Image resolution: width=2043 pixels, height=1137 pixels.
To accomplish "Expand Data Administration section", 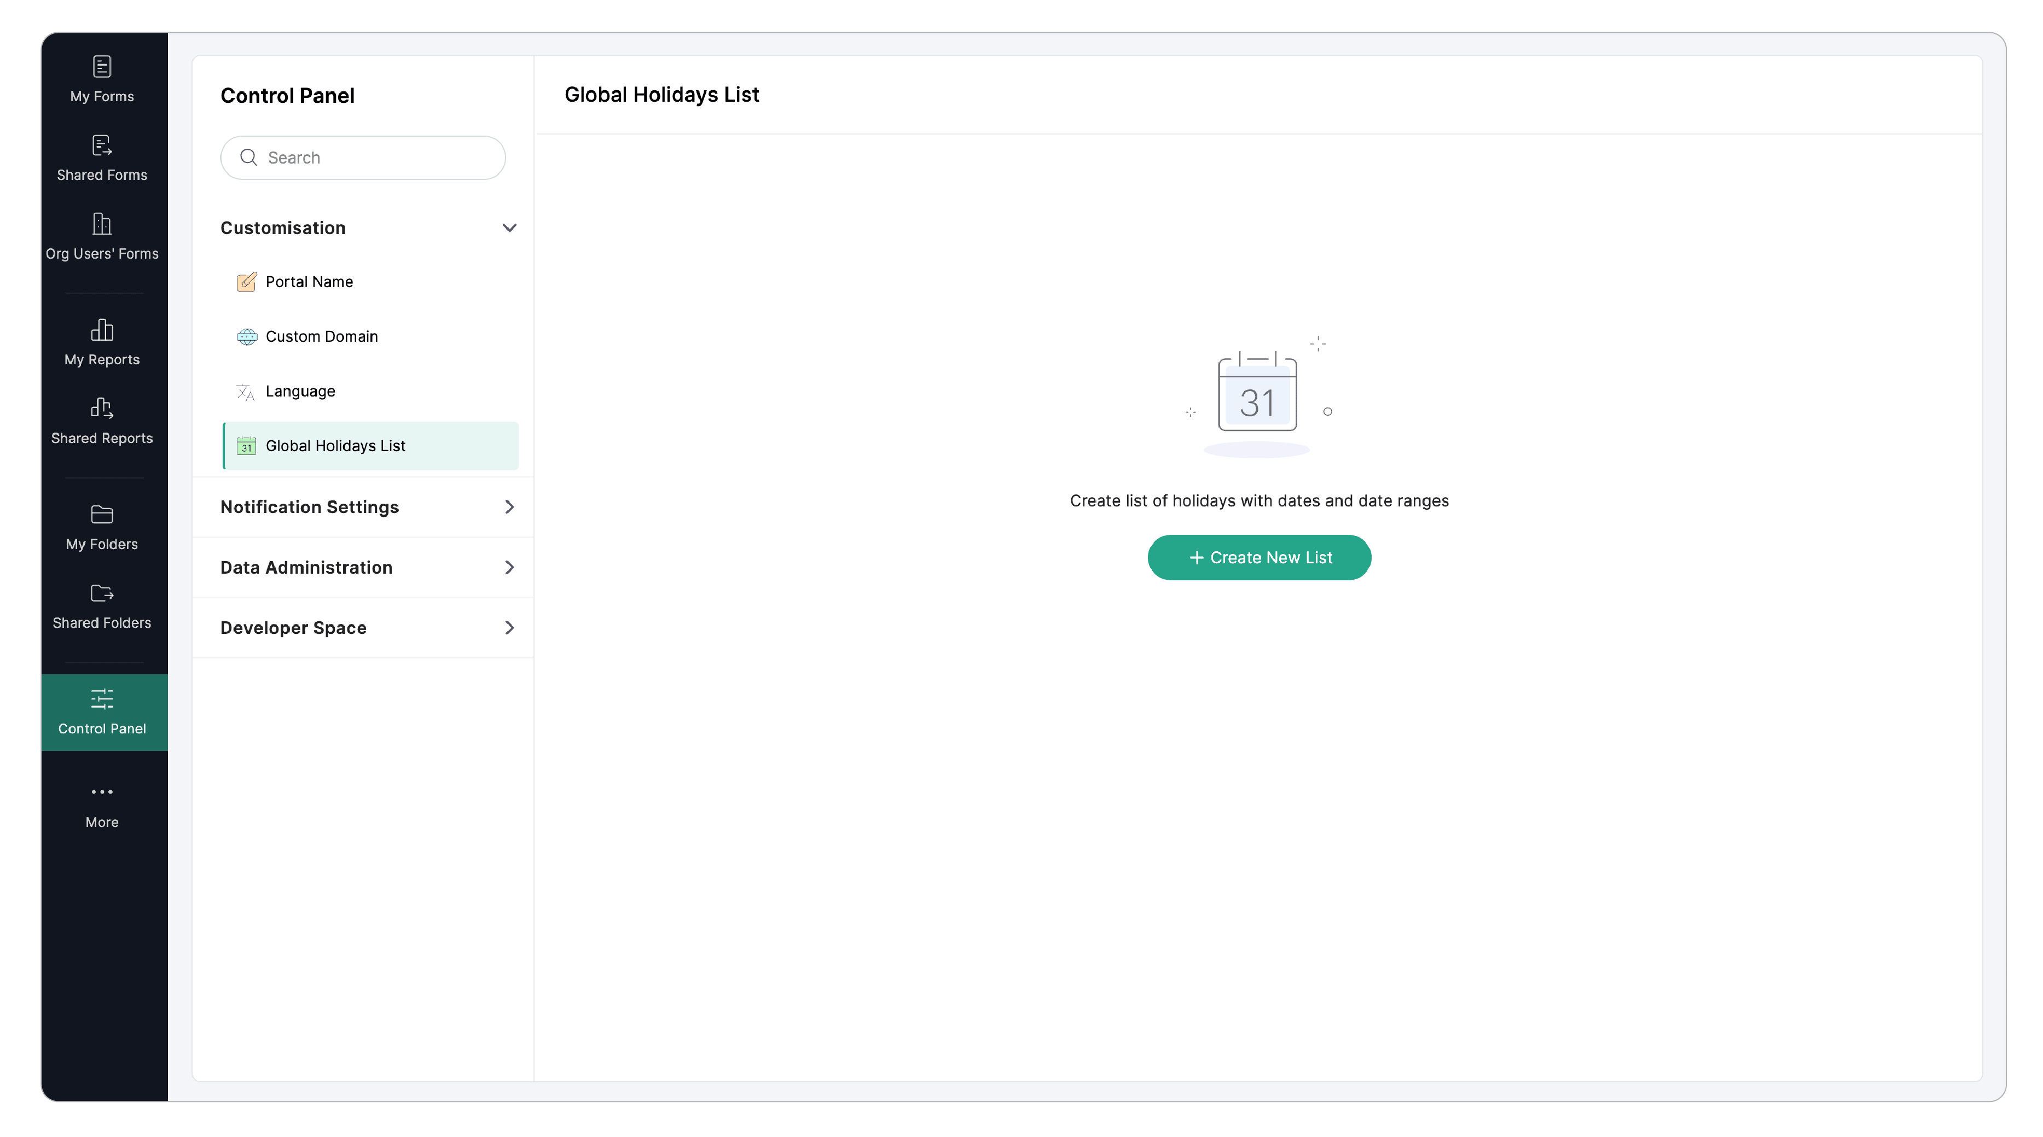I will pos(509,568).
